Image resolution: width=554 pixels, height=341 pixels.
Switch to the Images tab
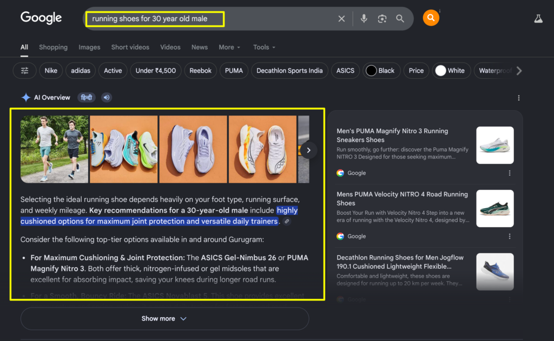coord(89,47)
